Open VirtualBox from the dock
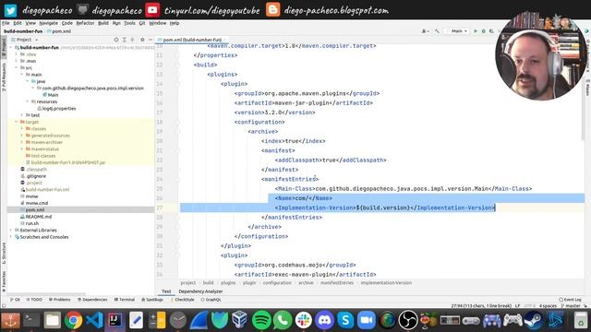Viewport: 591px width, 332px height. pyautogui.click(x=240, y=320)
